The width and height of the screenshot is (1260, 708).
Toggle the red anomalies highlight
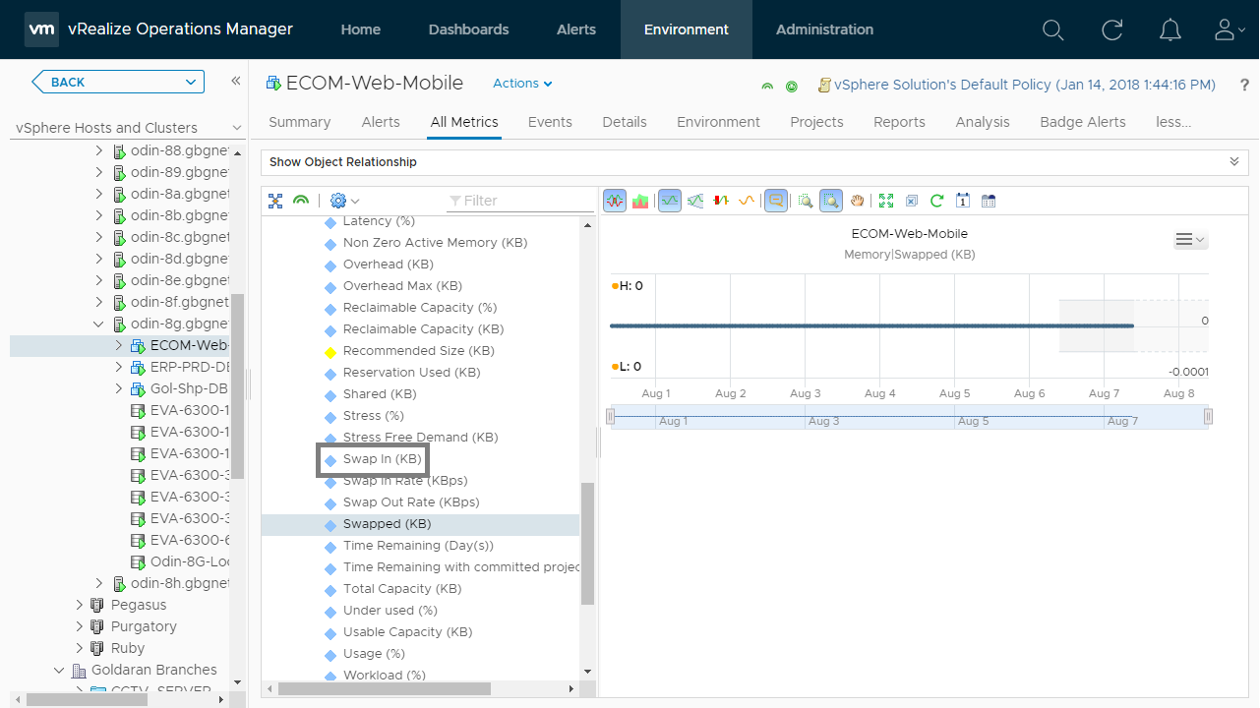coord(721,201)
